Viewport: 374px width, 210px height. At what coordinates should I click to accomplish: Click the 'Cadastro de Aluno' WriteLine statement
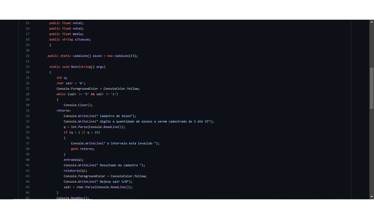coord(100,116)
